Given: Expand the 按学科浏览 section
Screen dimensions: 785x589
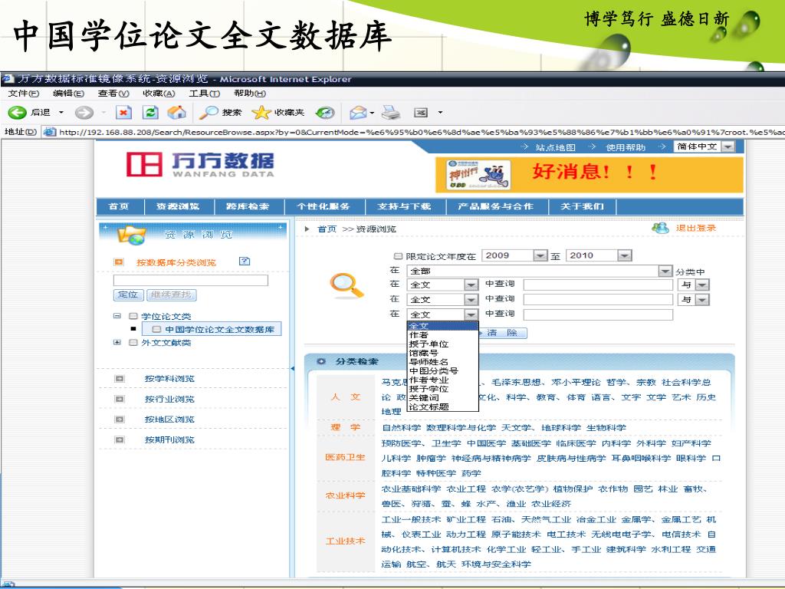Looking at the screenshot, I should click(120, 379).
